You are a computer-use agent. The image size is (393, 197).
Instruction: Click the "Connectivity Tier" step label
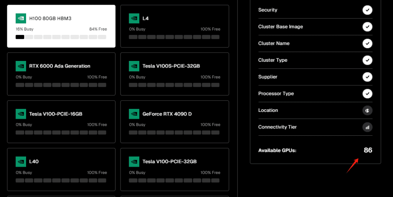pos(277,127)
